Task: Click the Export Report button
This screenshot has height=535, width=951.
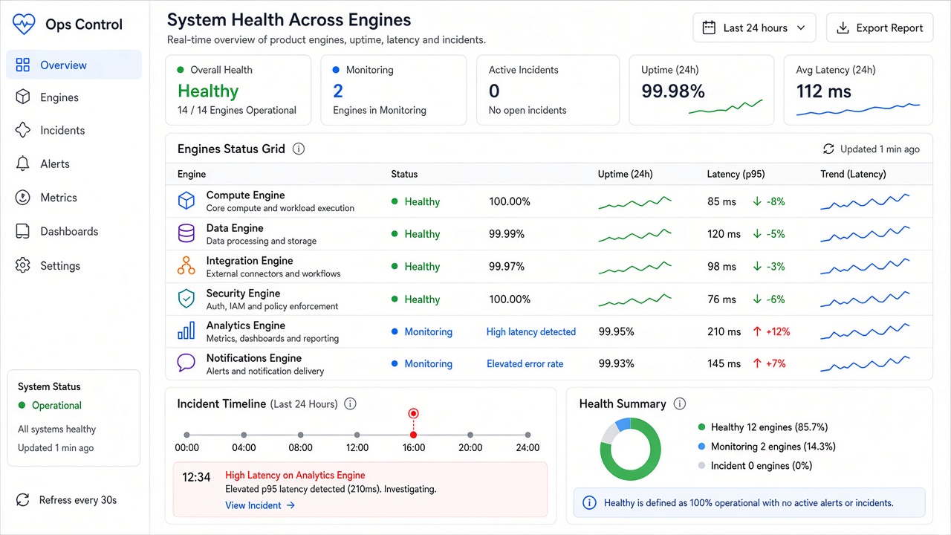Action: coord(880,27)
